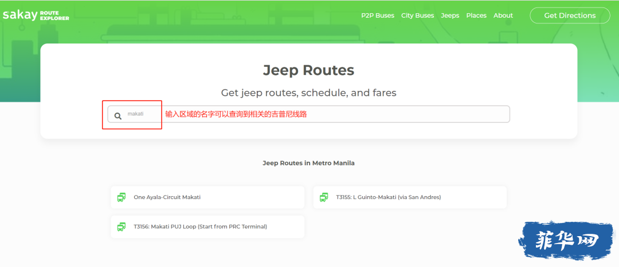Image resolution: width=619 pixels, height=267 pixels.
Task: Click the jeep routes, schedule, and fares subtitle
Action: click(x=309, y=93)
